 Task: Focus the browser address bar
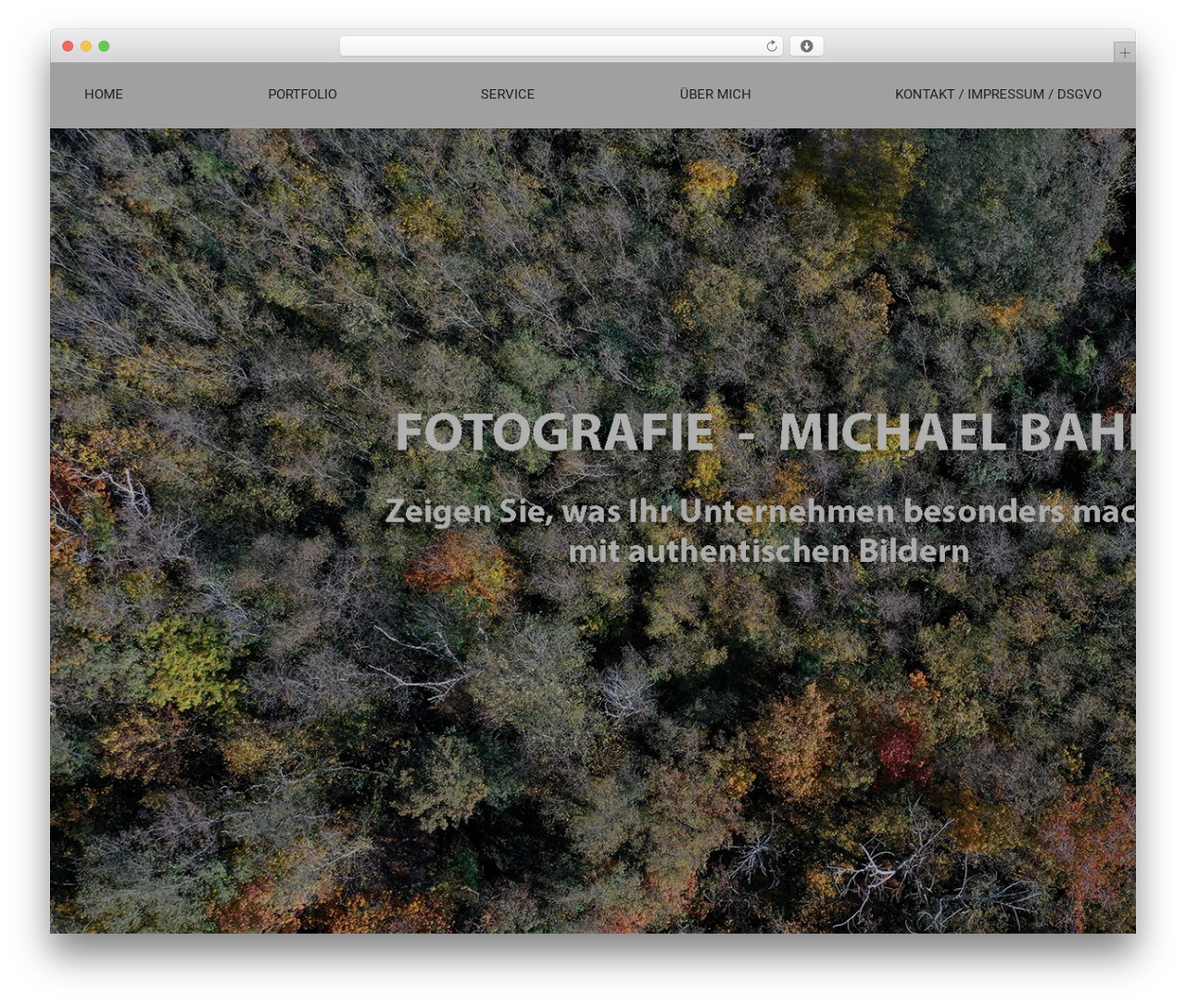(561, 46)
